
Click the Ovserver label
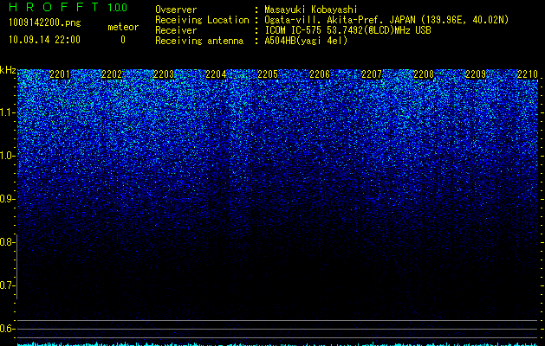[x=176, y=10]
